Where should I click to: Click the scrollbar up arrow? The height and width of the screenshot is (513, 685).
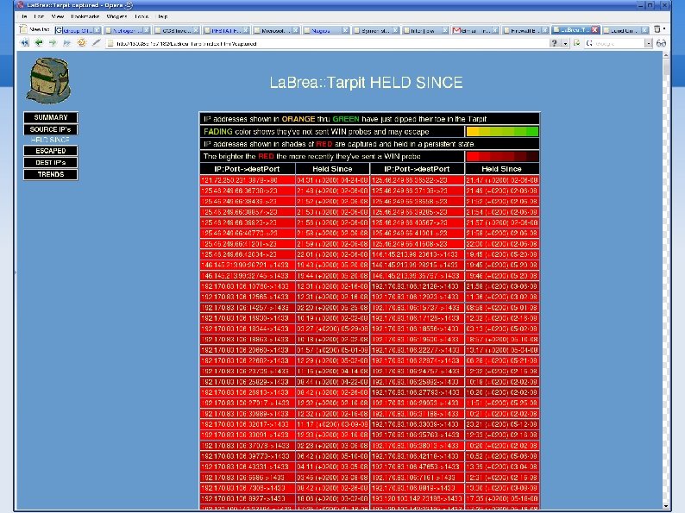(666, 55)
